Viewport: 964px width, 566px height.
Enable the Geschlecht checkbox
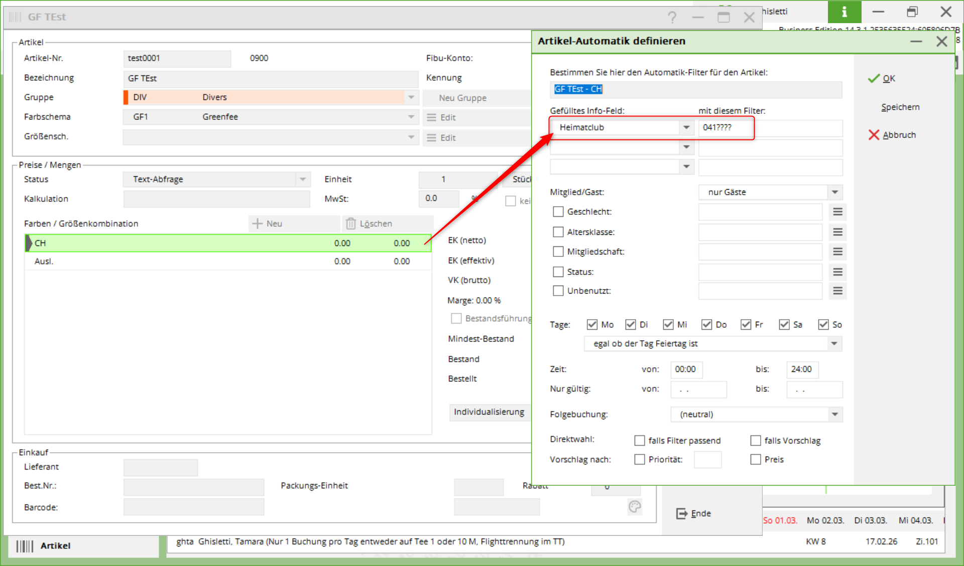tap(558, 212)
